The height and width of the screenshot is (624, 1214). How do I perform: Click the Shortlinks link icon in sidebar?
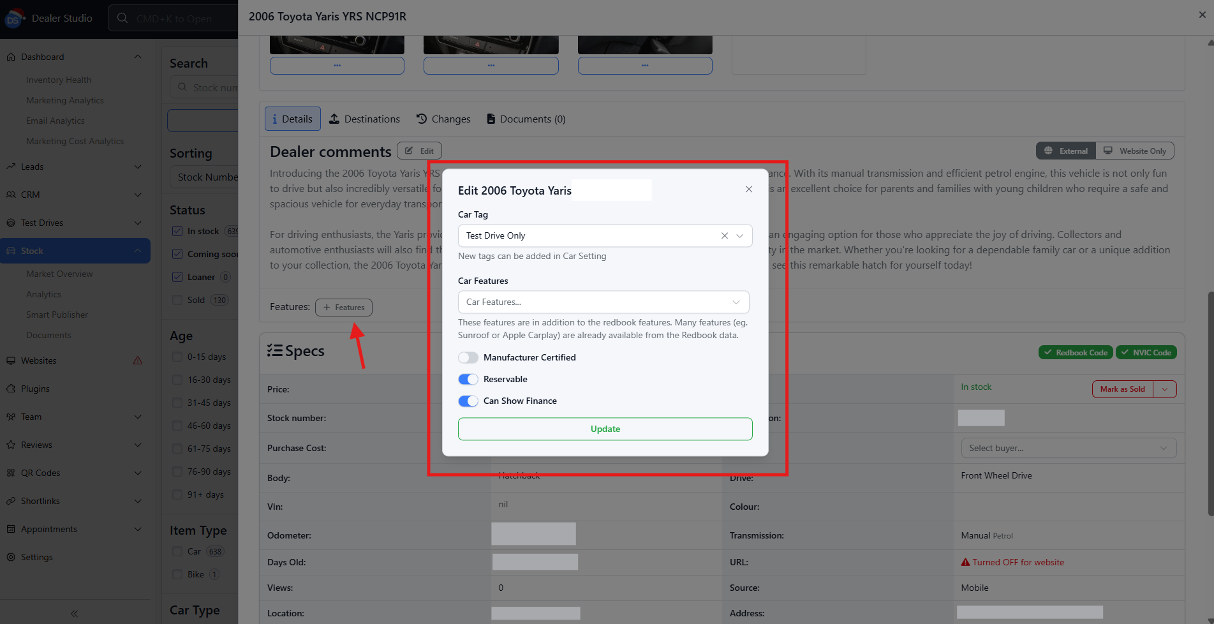(11, 501)
